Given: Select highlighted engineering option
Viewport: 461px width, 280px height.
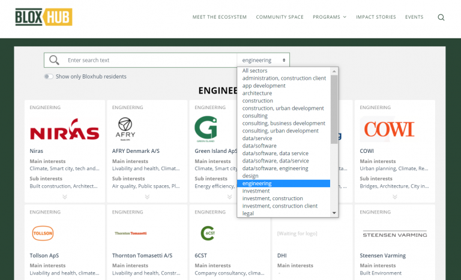Looking at the screenshot, I should (283, 183).
